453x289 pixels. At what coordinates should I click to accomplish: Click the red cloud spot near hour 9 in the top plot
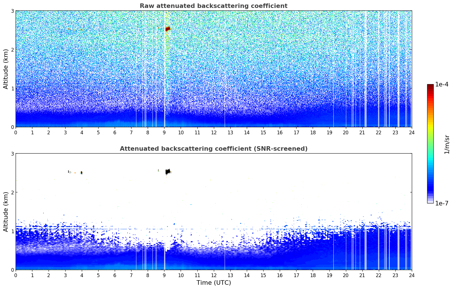click(x=168, y=29)
